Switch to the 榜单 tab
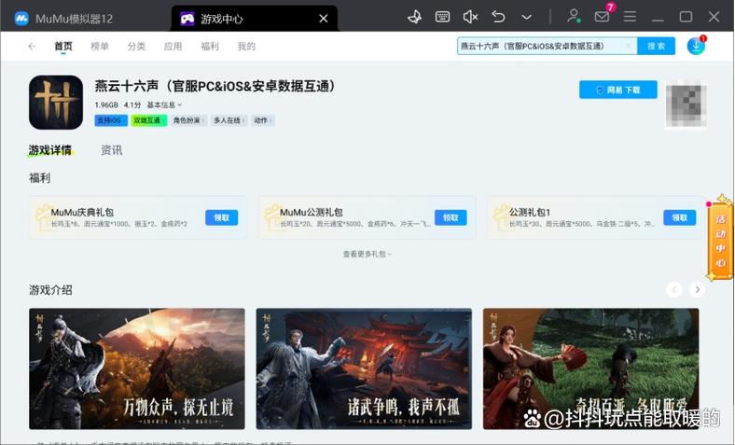Image resolution: width=735 pixels, height=445 pixels. [100, 46]
